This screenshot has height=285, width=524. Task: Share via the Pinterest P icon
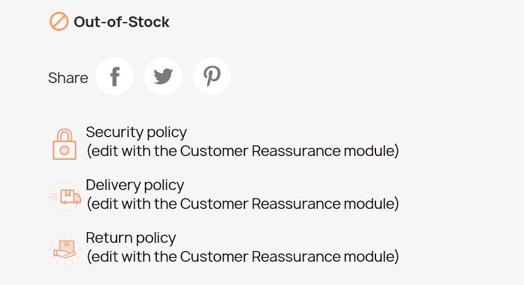(x=212, y=76)
